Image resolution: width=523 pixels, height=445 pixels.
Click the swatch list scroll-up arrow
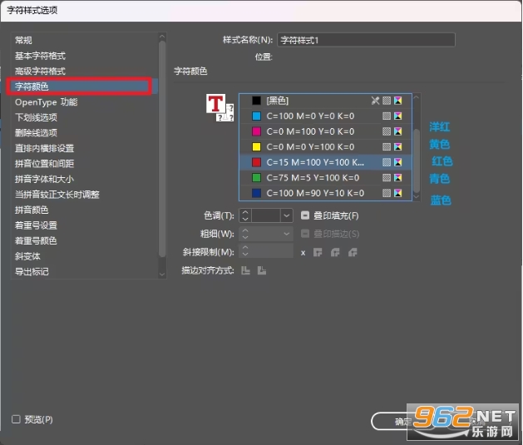point(417,97)
